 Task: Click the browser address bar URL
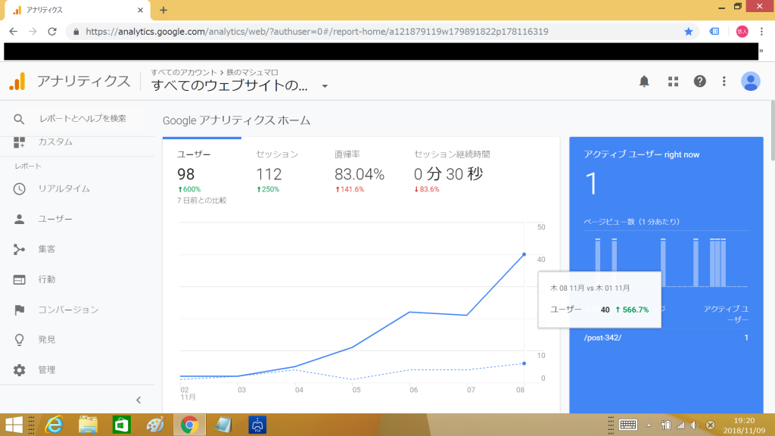pos(317,32)
